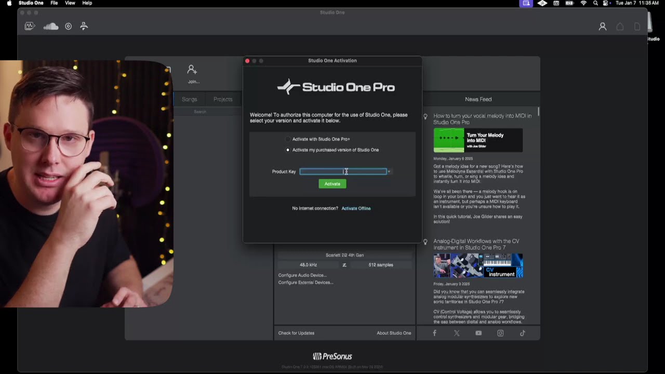Click the home icon in top-right toolbar
Viewport: 665px width, 374px height.
(620, 26)
